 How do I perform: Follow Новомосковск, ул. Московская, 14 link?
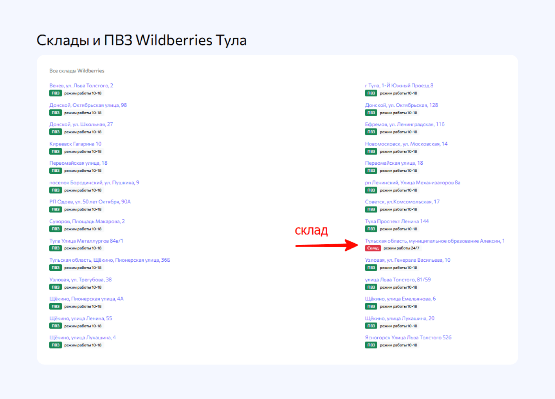point(406,144)
